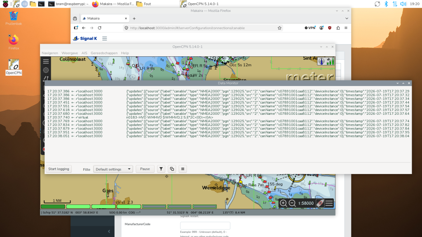
Task: Pause the Data Monitor stream
Action: coord(145,169)
